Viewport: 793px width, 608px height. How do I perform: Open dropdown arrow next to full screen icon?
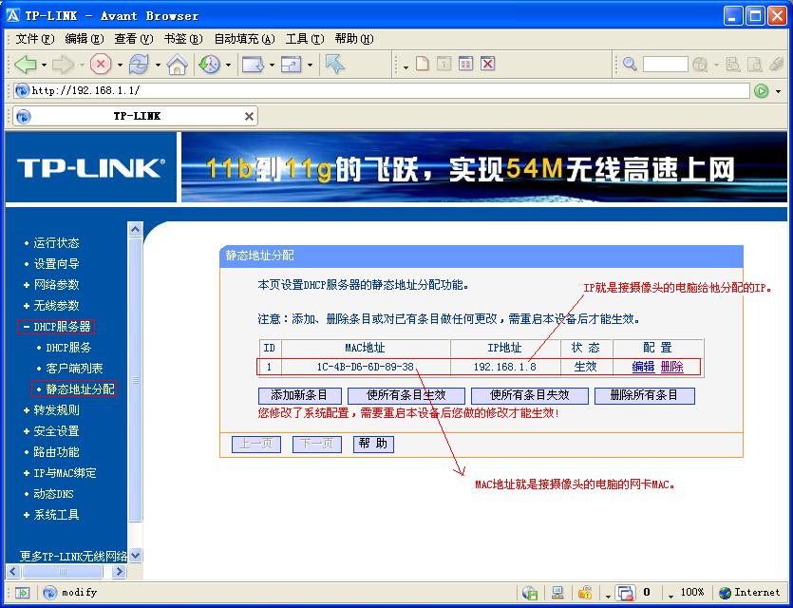point(310,66)
